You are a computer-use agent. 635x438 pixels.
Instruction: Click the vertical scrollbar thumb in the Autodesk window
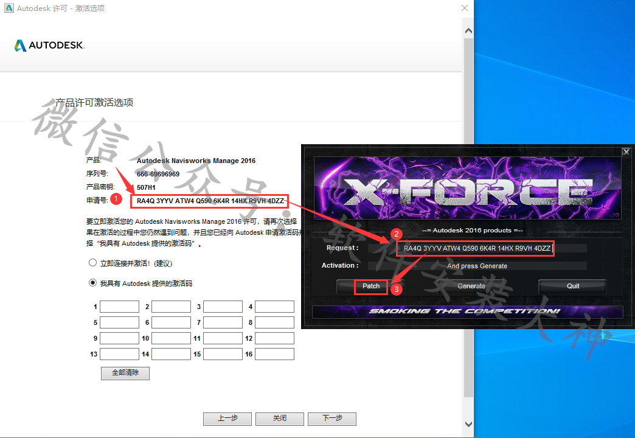pos(468,218)
